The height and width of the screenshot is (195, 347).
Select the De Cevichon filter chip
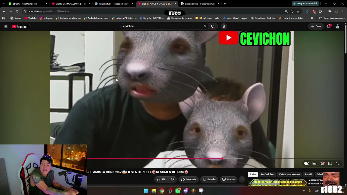point(267,174)
